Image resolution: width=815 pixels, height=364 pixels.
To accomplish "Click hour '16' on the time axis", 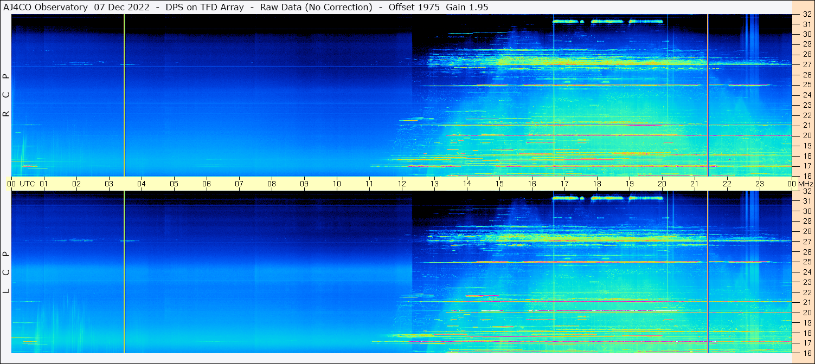I will (532, 184).
